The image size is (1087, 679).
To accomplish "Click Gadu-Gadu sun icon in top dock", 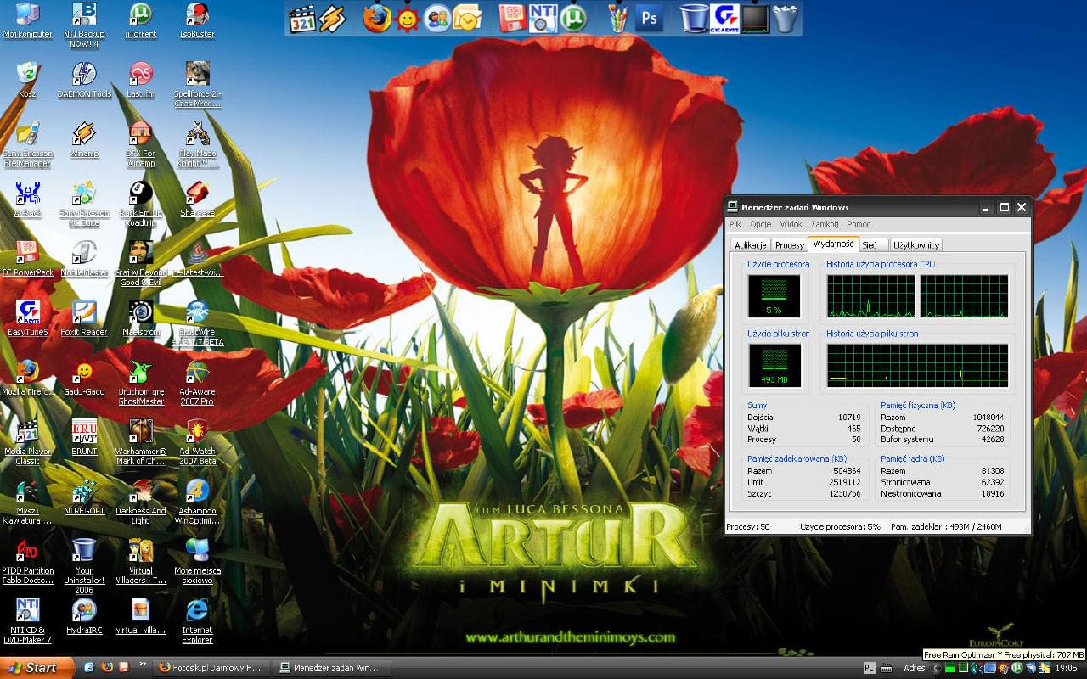I will tap(408, 18).
